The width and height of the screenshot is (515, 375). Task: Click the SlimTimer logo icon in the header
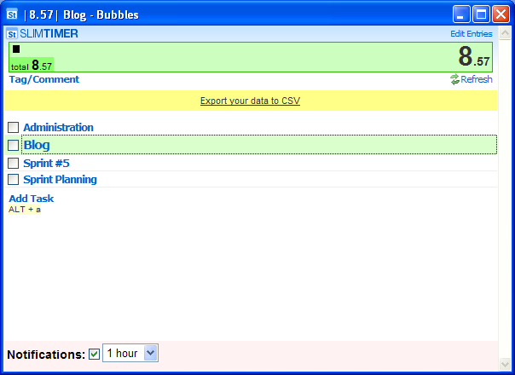click(12, 34)
